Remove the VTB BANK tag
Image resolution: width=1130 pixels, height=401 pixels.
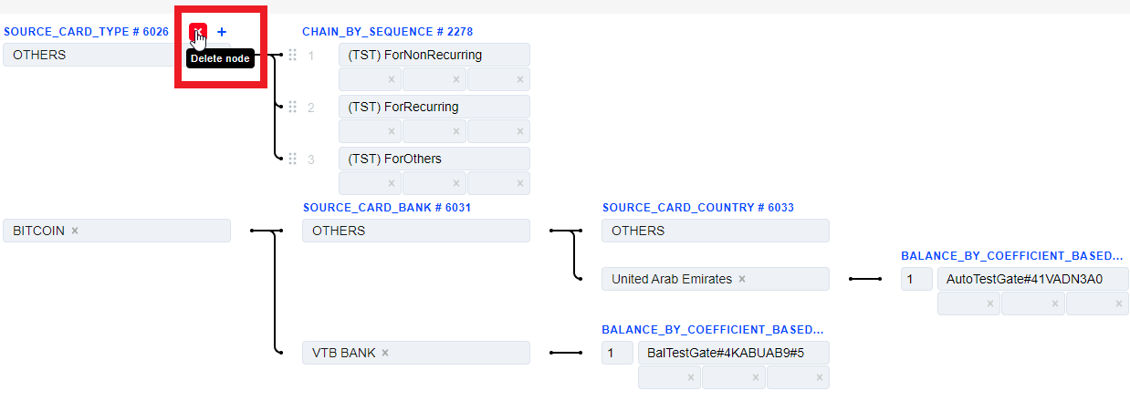coord(385,353)
